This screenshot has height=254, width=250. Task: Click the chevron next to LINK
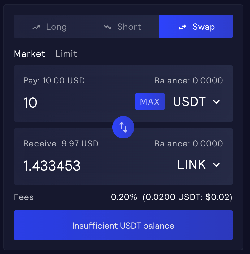click(216, 165)
